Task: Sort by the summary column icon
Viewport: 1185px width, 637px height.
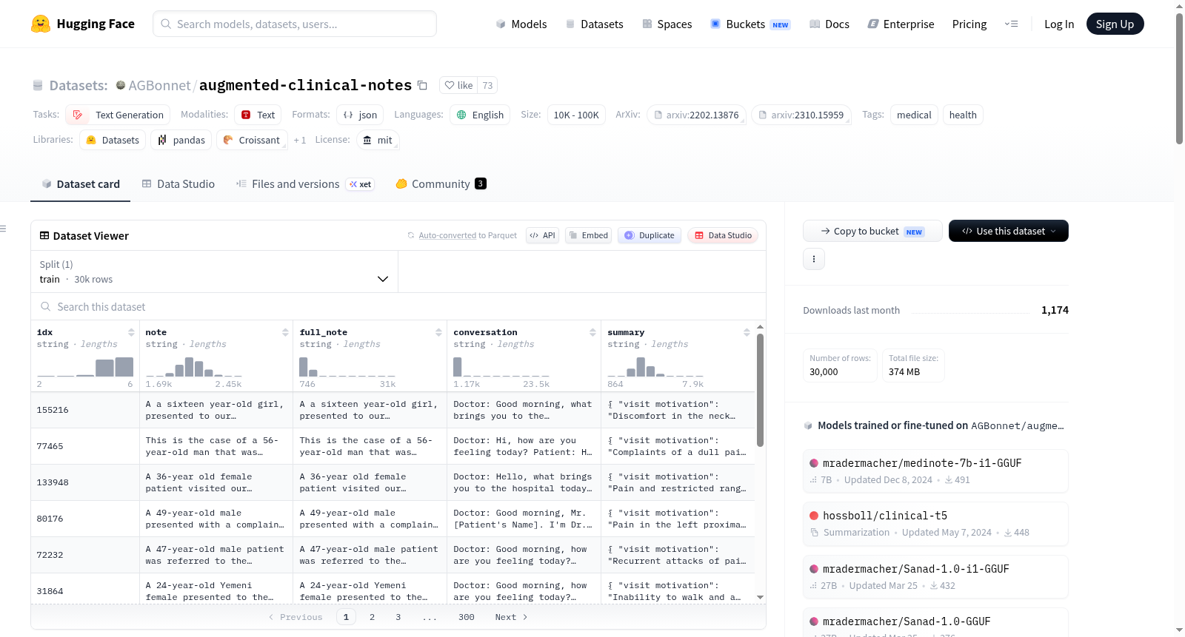Action: coord(747,332)
